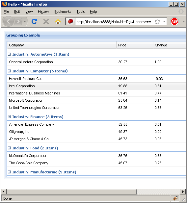Click the Firebug bug icon in status bar
The image size is (187, 203).
[175, 198]
